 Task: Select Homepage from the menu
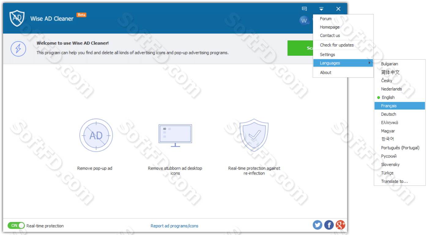tap(343, 27)
